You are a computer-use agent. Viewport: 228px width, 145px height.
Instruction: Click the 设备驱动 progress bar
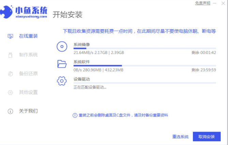(145, 83)
